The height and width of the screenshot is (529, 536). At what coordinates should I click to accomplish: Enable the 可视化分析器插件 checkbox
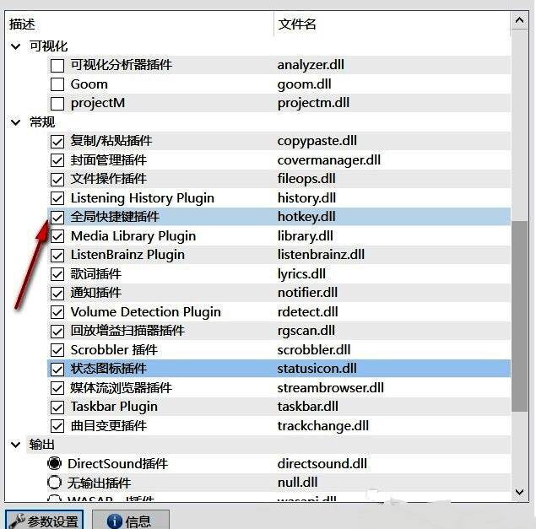pos(57,65)
